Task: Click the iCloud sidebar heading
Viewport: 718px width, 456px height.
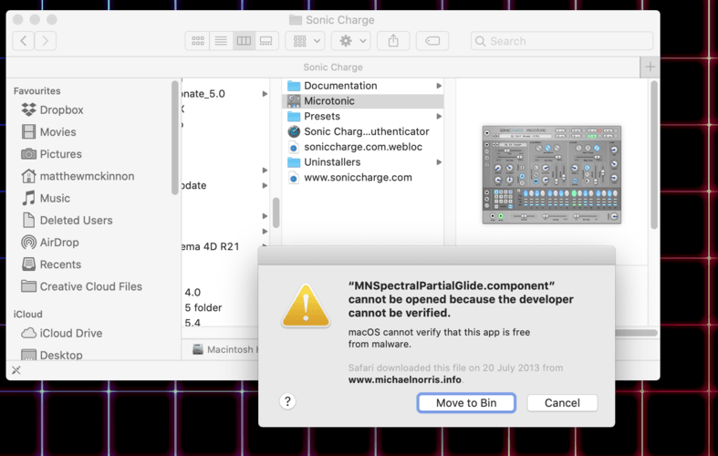Action: pyautogui.click(x=28, y=314)
